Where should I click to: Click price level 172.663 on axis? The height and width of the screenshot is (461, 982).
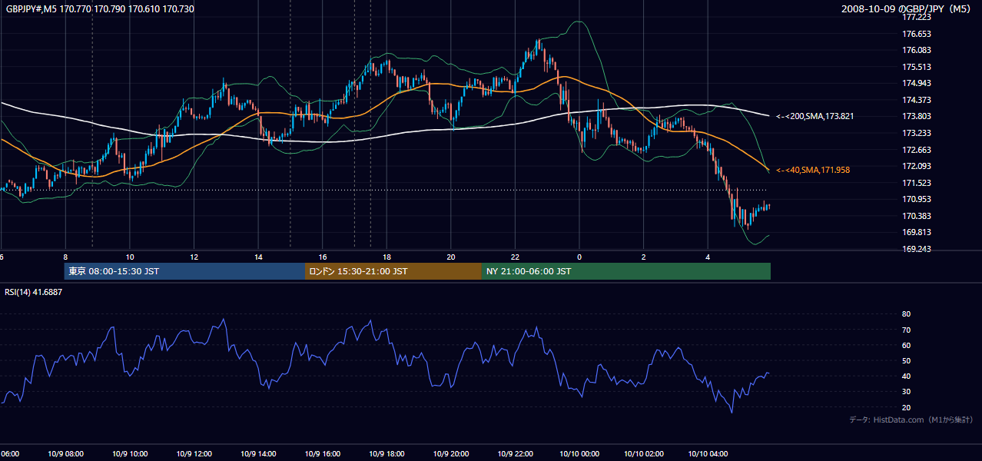[x=917, y=150]
